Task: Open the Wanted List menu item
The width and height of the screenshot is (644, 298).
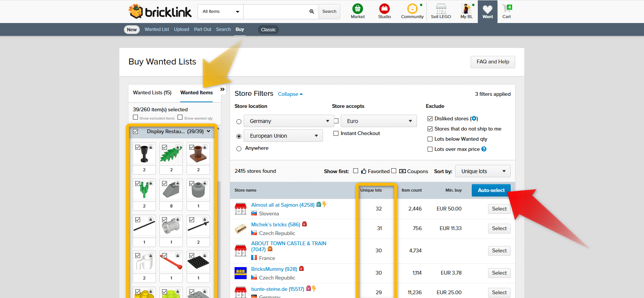Action: [157, 29]
